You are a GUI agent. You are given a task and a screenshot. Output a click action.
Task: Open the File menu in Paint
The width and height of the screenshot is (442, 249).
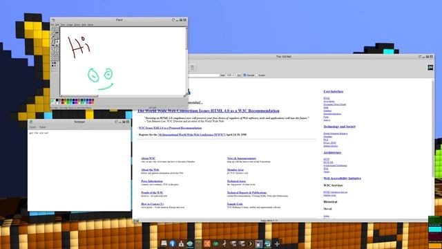point(52,25)
